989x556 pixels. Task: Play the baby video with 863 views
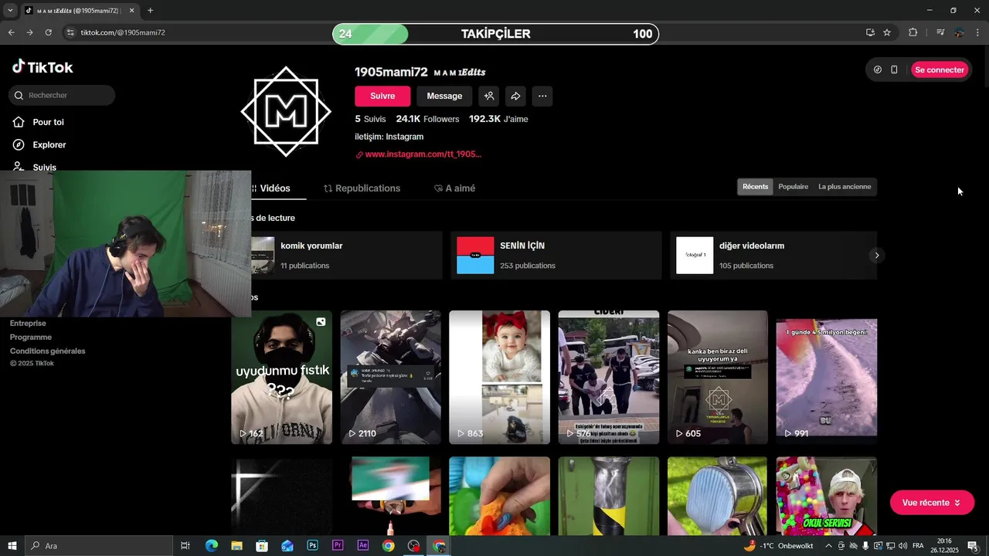500,377
